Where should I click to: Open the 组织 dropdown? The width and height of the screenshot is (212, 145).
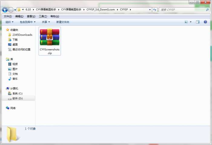pos(9,22)
